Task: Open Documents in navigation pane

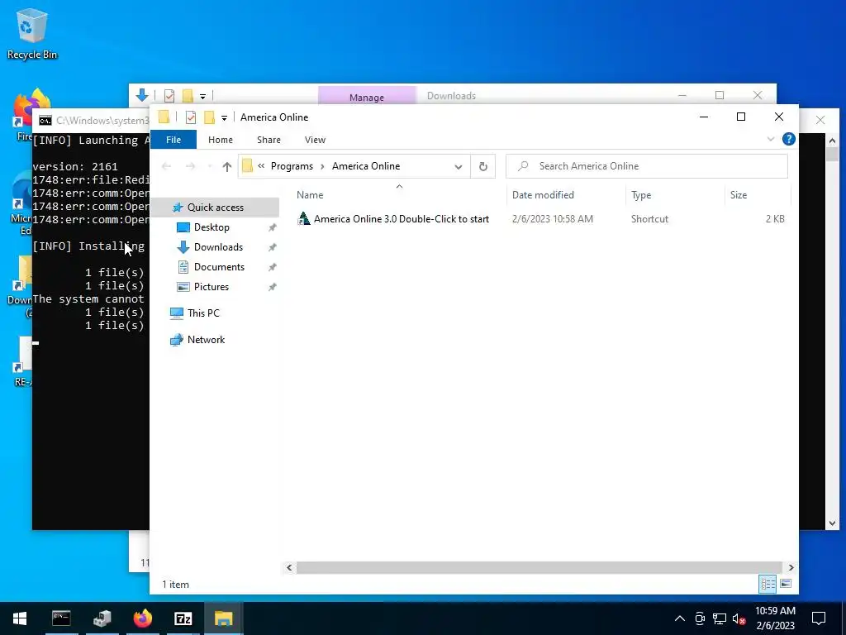Action: tap(218, 267)
